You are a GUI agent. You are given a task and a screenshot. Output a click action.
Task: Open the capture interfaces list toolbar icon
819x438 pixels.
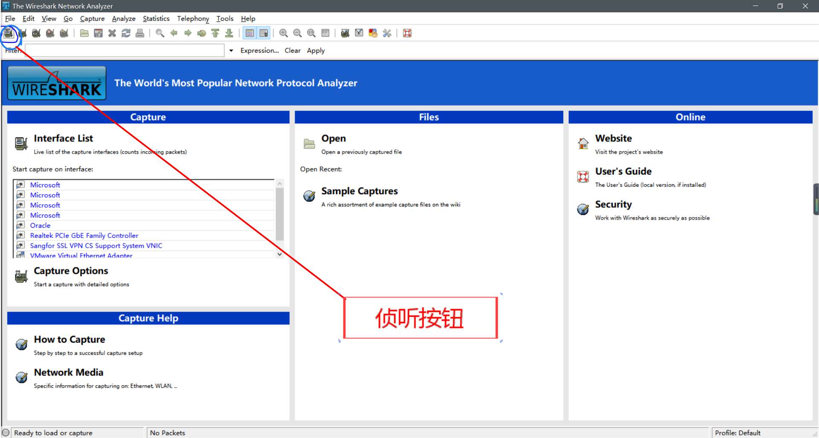coord(9,33)
